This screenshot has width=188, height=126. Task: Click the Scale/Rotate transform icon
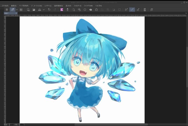click(x=96, y=10)
